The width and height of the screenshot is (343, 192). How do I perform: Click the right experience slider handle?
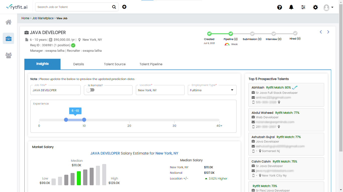click(x=84, y=120)
